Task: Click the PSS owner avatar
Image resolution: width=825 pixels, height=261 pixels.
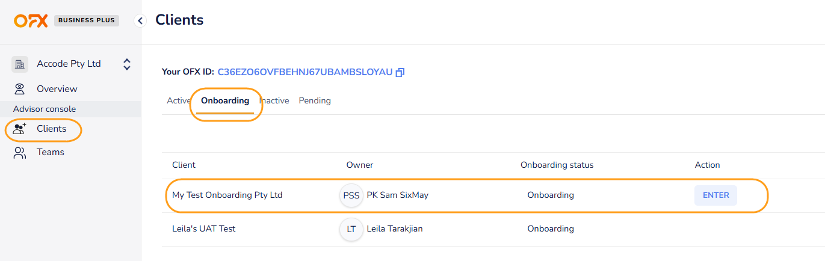Action: 351,195
